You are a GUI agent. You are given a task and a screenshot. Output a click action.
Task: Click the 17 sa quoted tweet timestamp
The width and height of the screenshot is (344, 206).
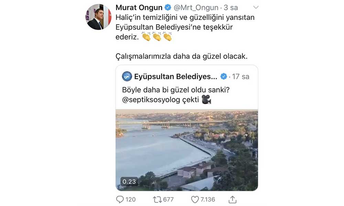(x=241, y=76)
